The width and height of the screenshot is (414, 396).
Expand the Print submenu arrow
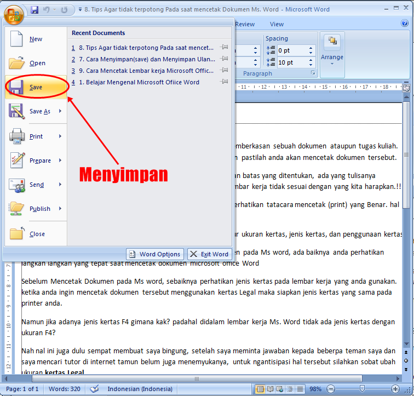[x=60, y=136]
